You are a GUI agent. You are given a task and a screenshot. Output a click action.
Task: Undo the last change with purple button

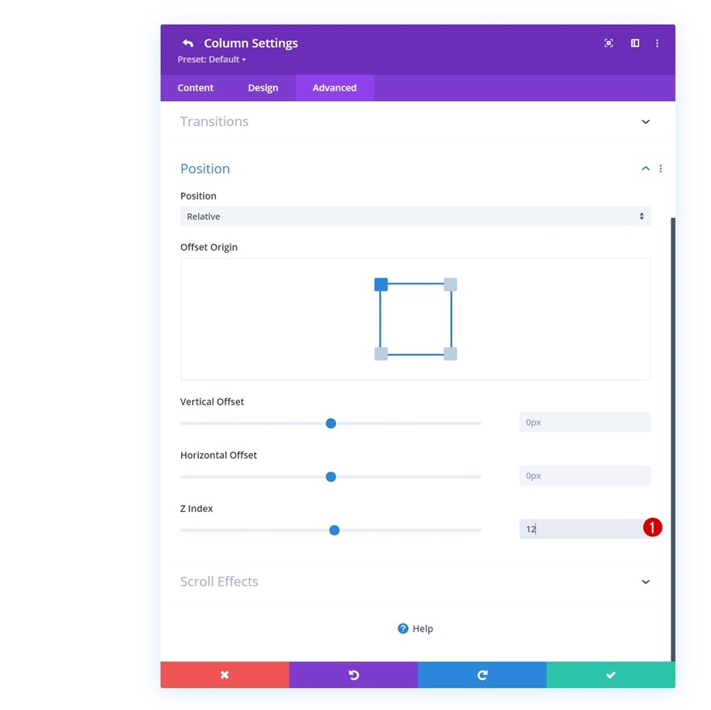[353, 674]
